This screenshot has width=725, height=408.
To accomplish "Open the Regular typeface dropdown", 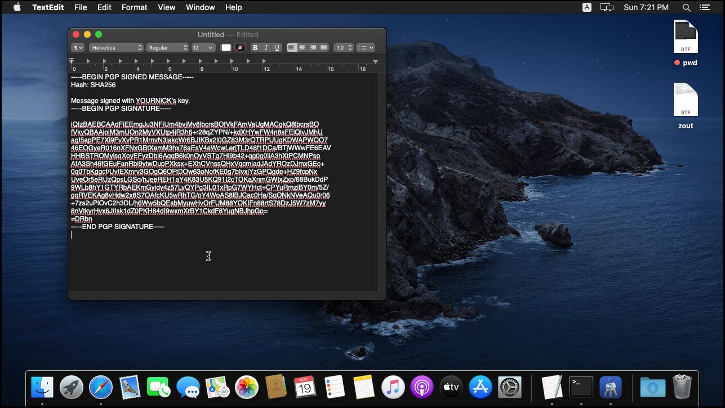I will 167,48.
